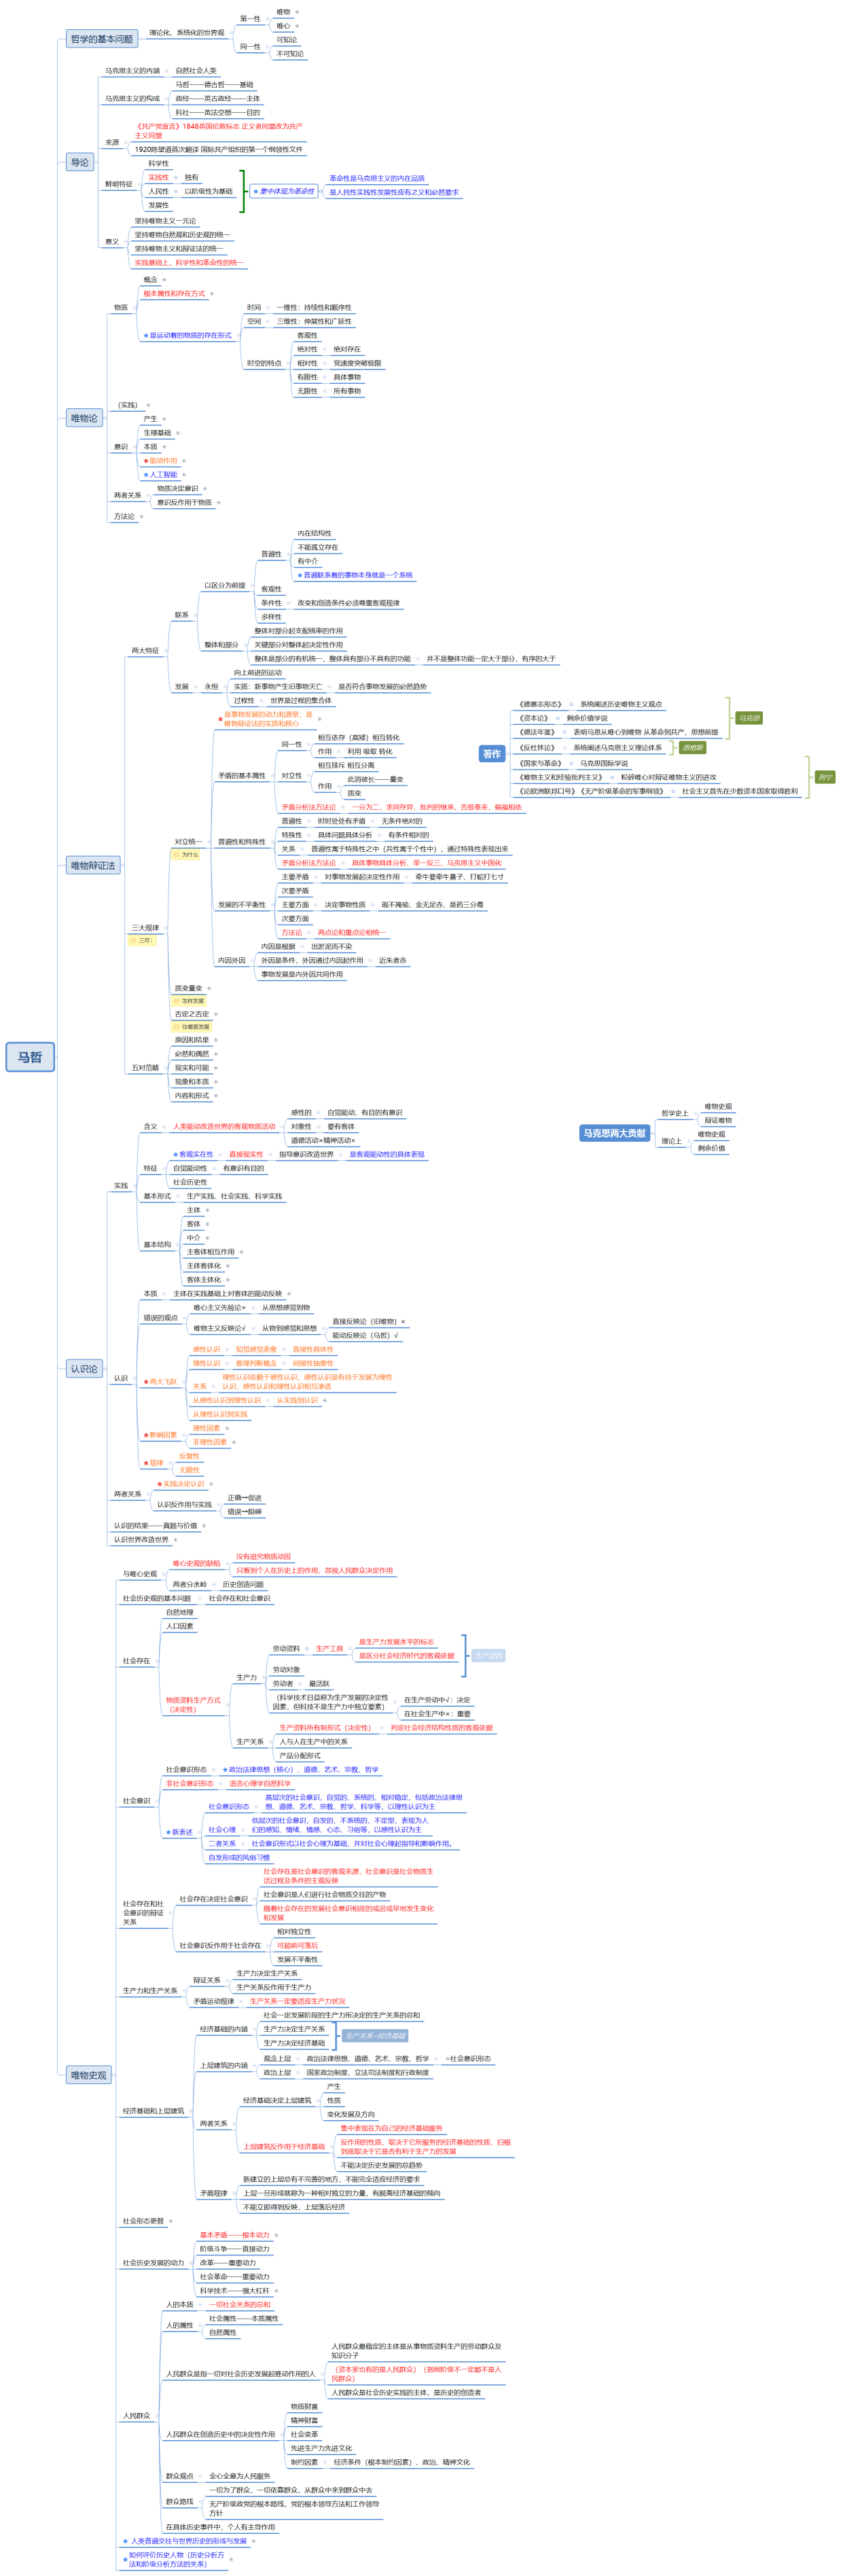Click the 马克思两大贡献 floating topic
Image resolution: width=841 pixels, height=2576 pixels.
coord(614,1133)
